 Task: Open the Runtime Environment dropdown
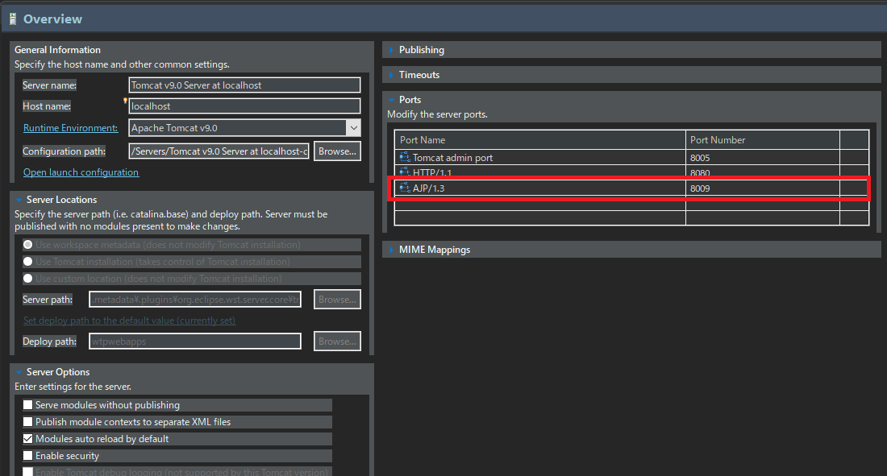coord(353,128)
